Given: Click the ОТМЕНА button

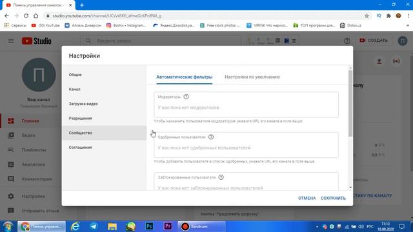Looking at the screenshot, I should click(307, 198).
